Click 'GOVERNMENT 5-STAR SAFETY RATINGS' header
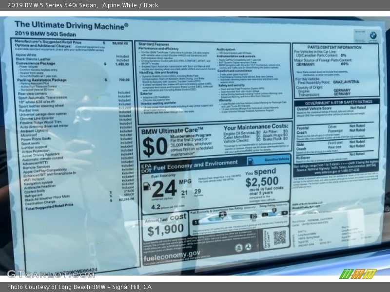The image size is (390, 292). tap(338, 103)
